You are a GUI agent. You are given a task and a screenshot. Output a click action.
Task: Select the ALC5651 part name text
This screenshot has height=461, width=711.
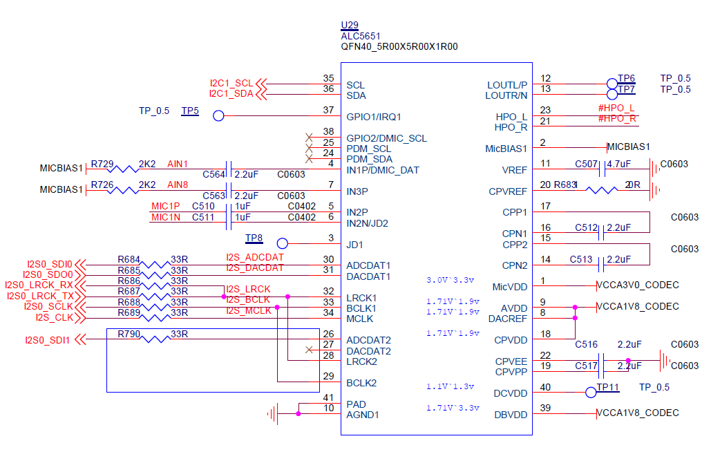(361, 37)
